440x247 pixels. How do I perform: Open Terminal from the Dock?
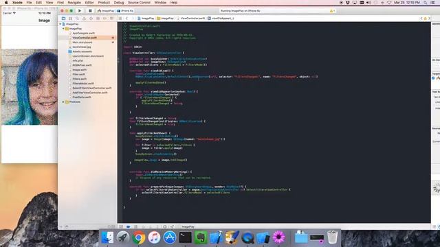pyautogui.click(x=185, y=237)
